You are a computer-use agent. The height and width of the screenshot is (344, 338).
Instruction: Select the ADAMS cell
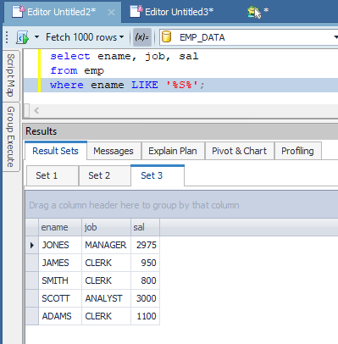(60, 316)
